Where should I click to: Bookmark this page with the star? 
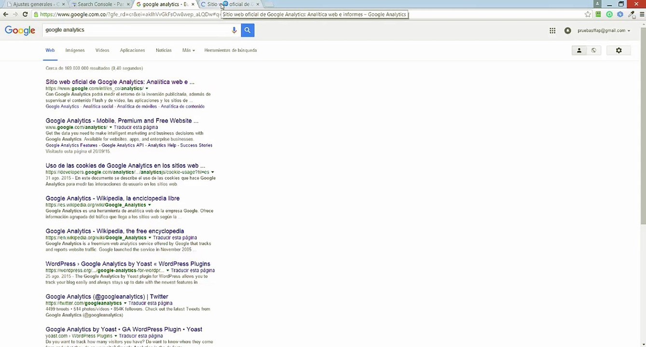[x=588, y=14]
